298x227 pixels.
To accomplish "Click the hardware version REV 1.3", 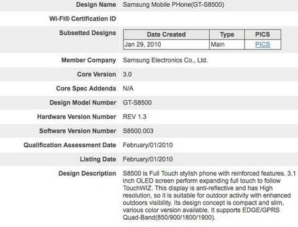I will 135,117.
